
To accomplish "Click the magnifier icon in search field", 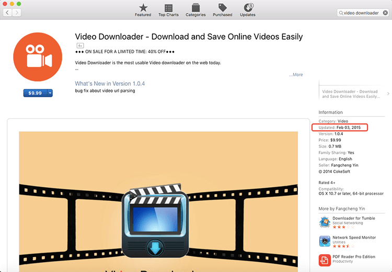I will click(x=341, y=13).
